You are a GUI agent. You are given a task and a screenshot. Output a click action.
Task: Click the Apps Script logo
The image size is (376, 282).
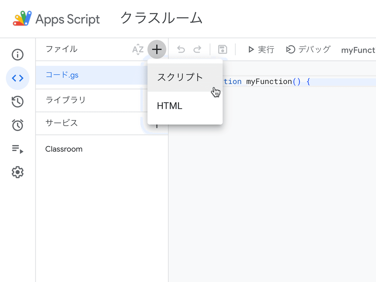tap(23, 19)
